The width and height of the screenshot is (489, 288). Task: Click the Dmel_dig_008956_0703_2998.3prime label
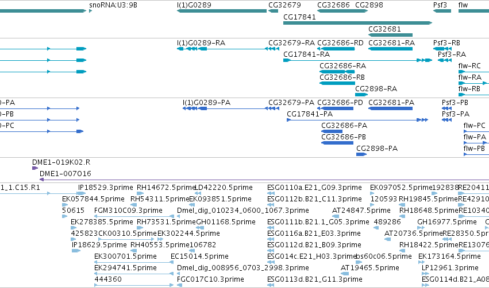[243, 268]
